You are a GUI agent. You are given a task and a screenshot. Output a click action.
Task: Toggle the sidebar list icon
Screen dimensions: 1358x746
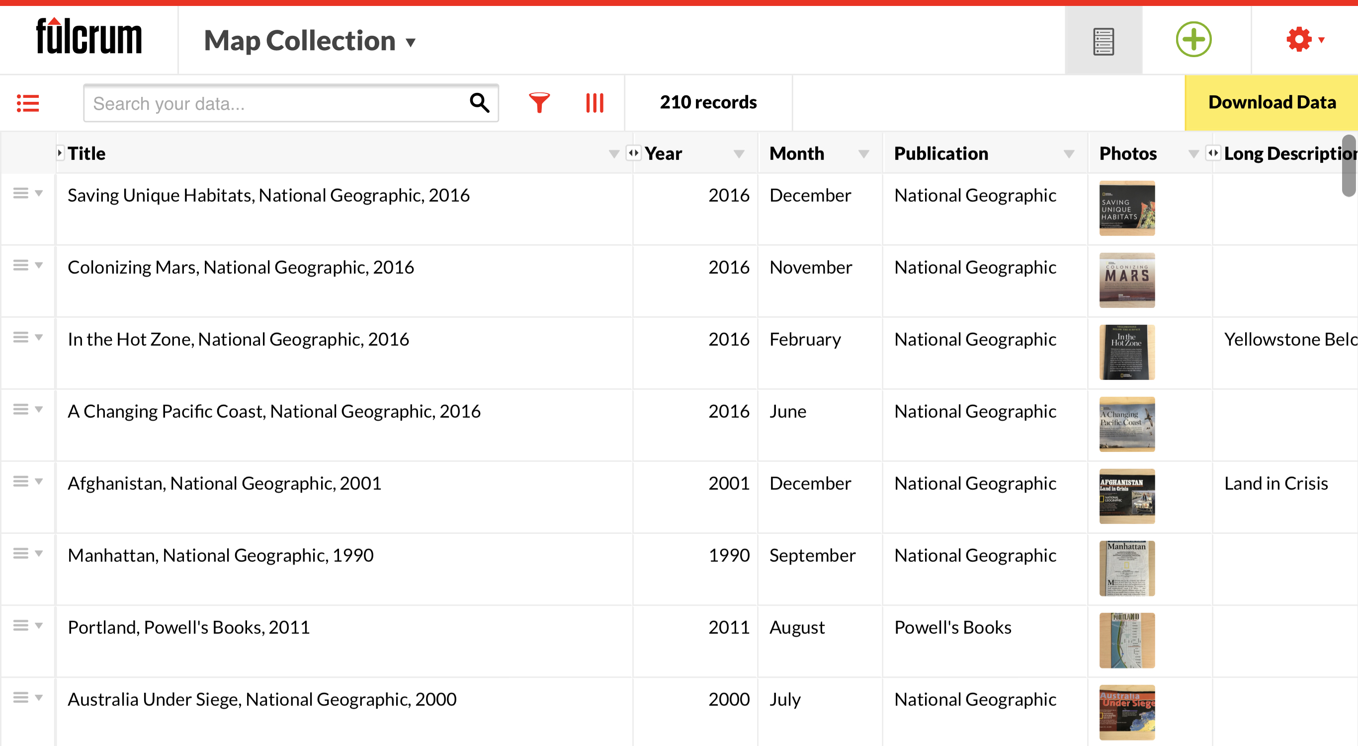28,103
